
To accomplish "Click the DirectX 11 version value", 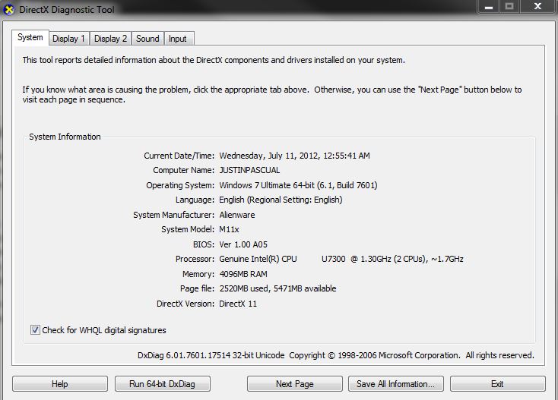I will pos(238,304).
